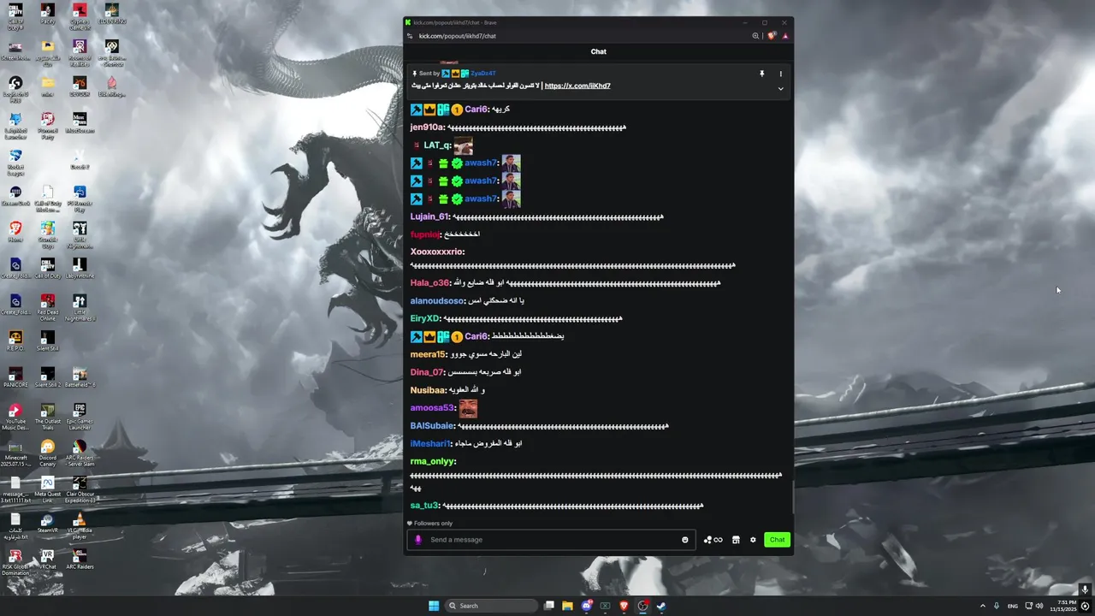Open site settings icon left of the URL
Image resolution: width=1095 pixels, height=616 pixels.
(410, 36)
